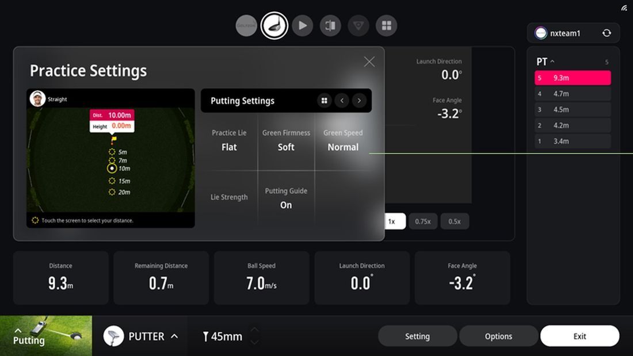Decrease tee height with down arrow
Viewport: 633px width, 356px height.
point(254,342)
